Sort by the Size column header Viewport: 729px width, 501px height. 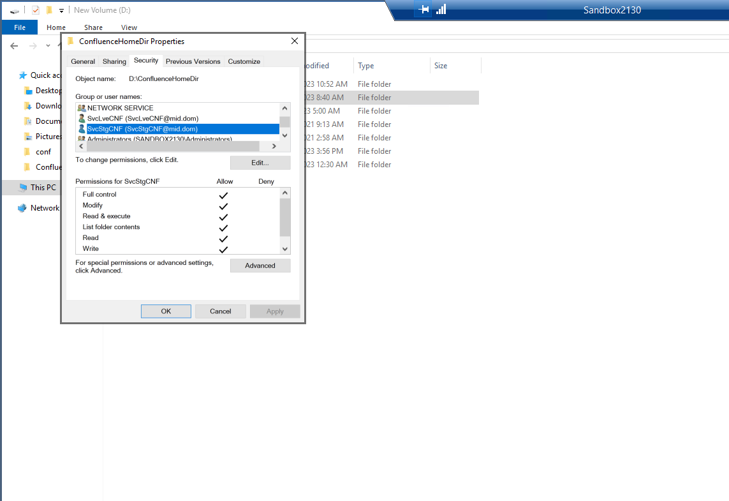(x=455, y=66)
